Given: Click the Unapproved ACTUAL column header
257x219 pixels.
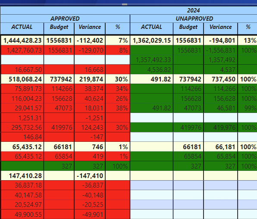Looking at the screenshot, I should click(x=151, y=27).
